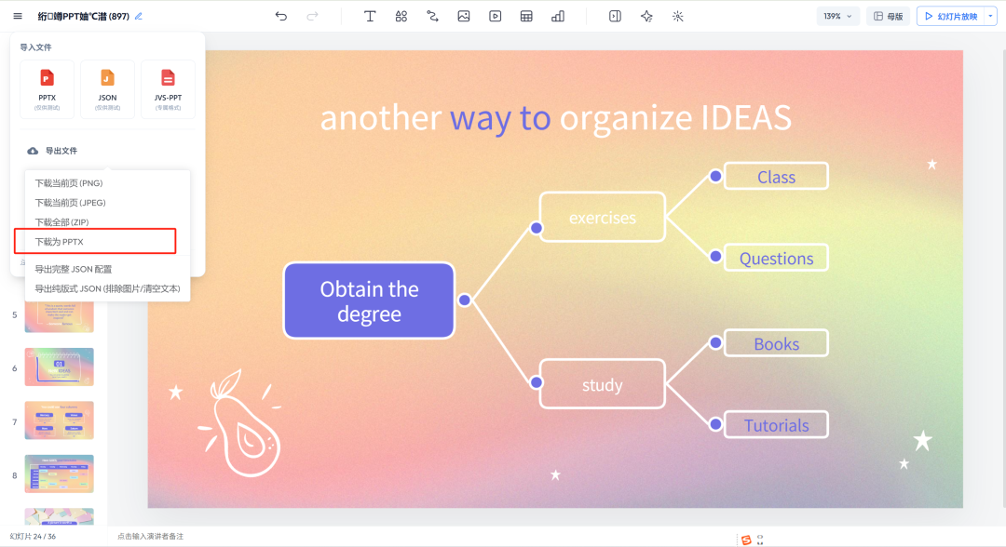Select slide 6 thumbnail
1006x547 pixels.
coord(59,367)
